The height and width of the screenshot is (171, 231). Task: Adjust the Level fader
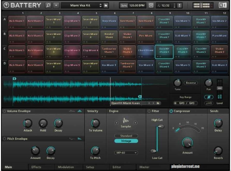[220, 88]
